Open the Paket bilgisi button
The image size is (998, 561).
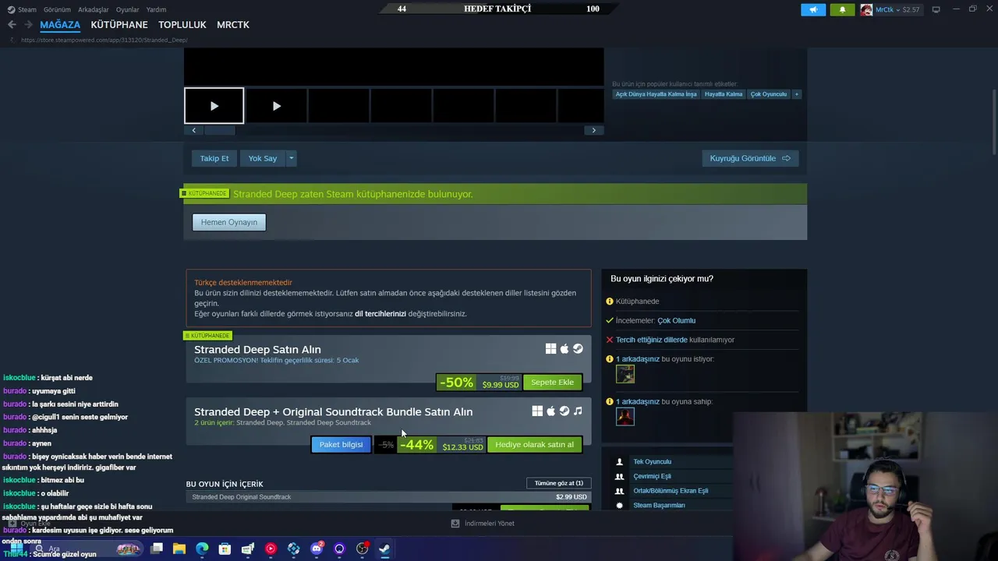(341, 445)
